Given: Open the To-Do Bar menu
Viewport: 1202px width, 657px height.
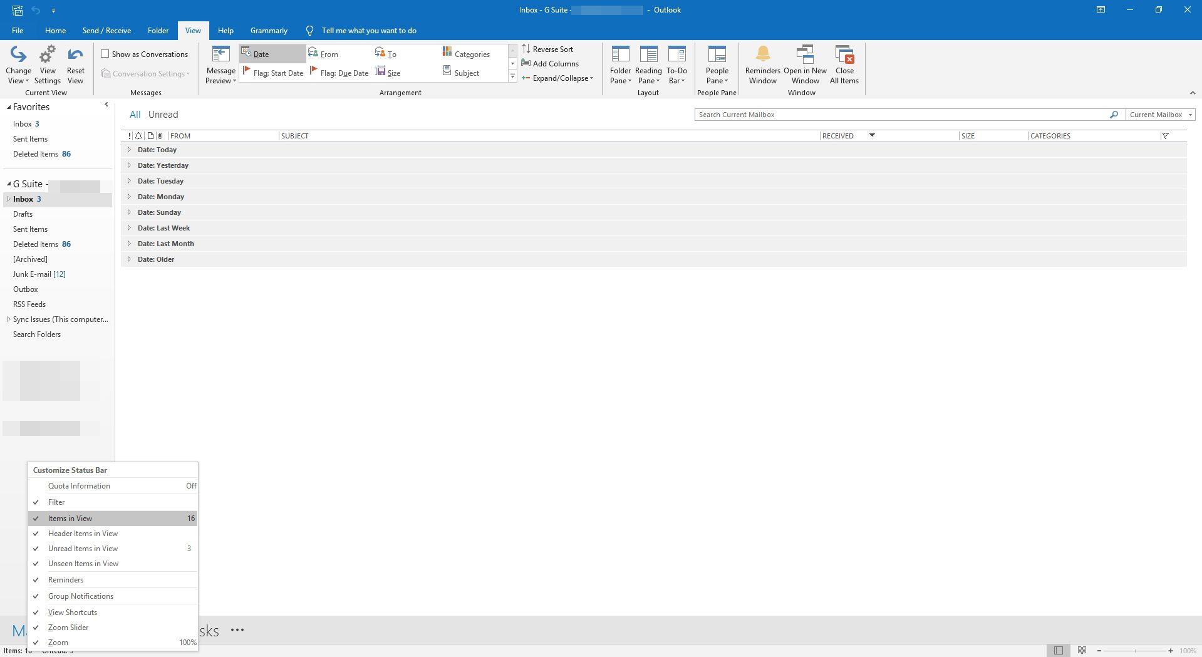Looking at the screenshot, I should (x=676, y=65).
